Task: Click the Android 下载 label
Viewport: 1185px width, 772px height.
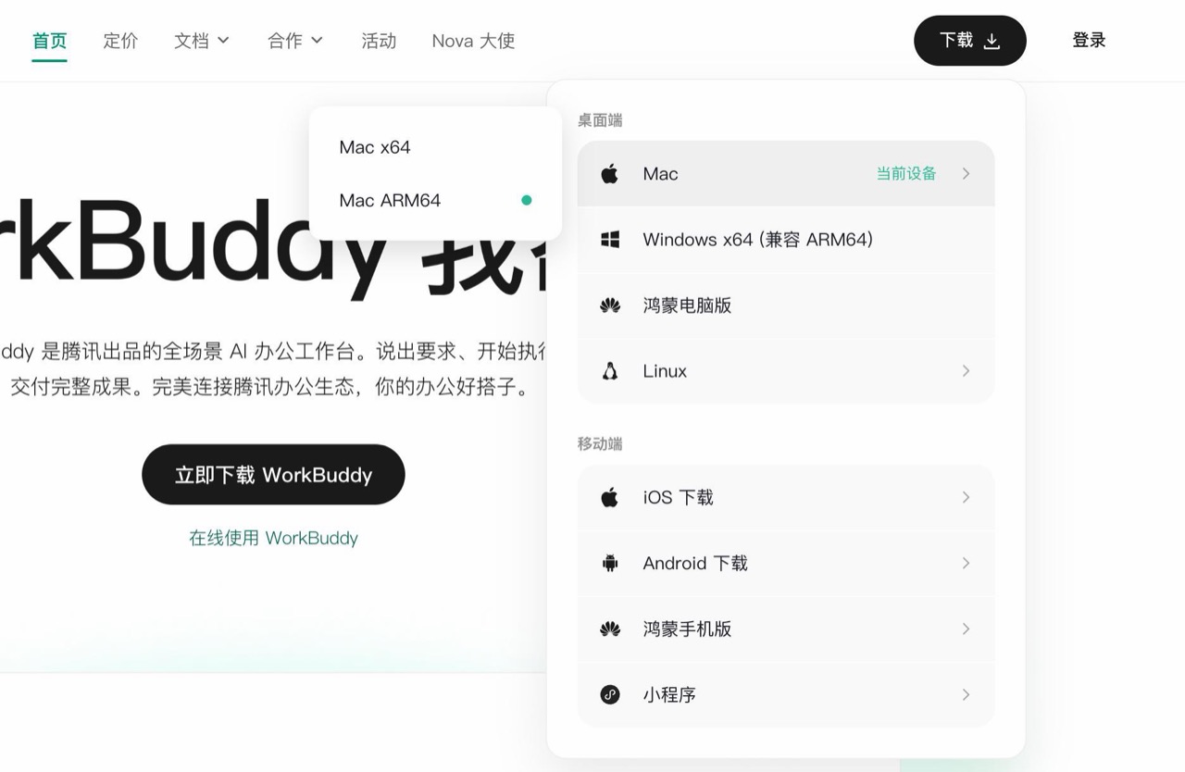Action: [x=695, y=563]
